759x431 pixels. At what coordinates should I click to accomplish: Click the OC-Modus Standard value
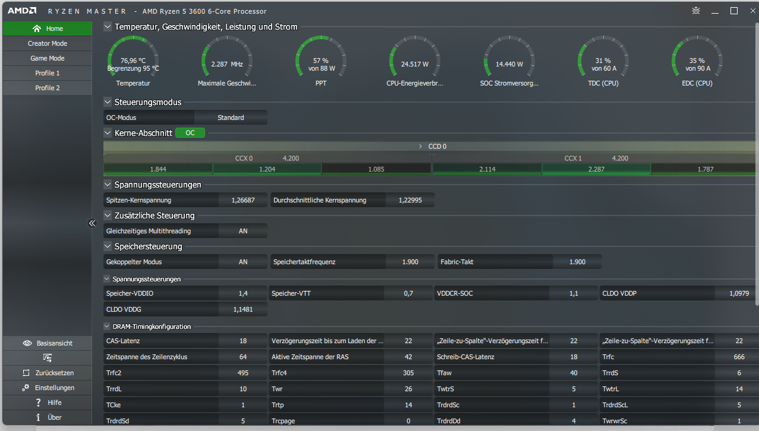(x=231, y=118)
